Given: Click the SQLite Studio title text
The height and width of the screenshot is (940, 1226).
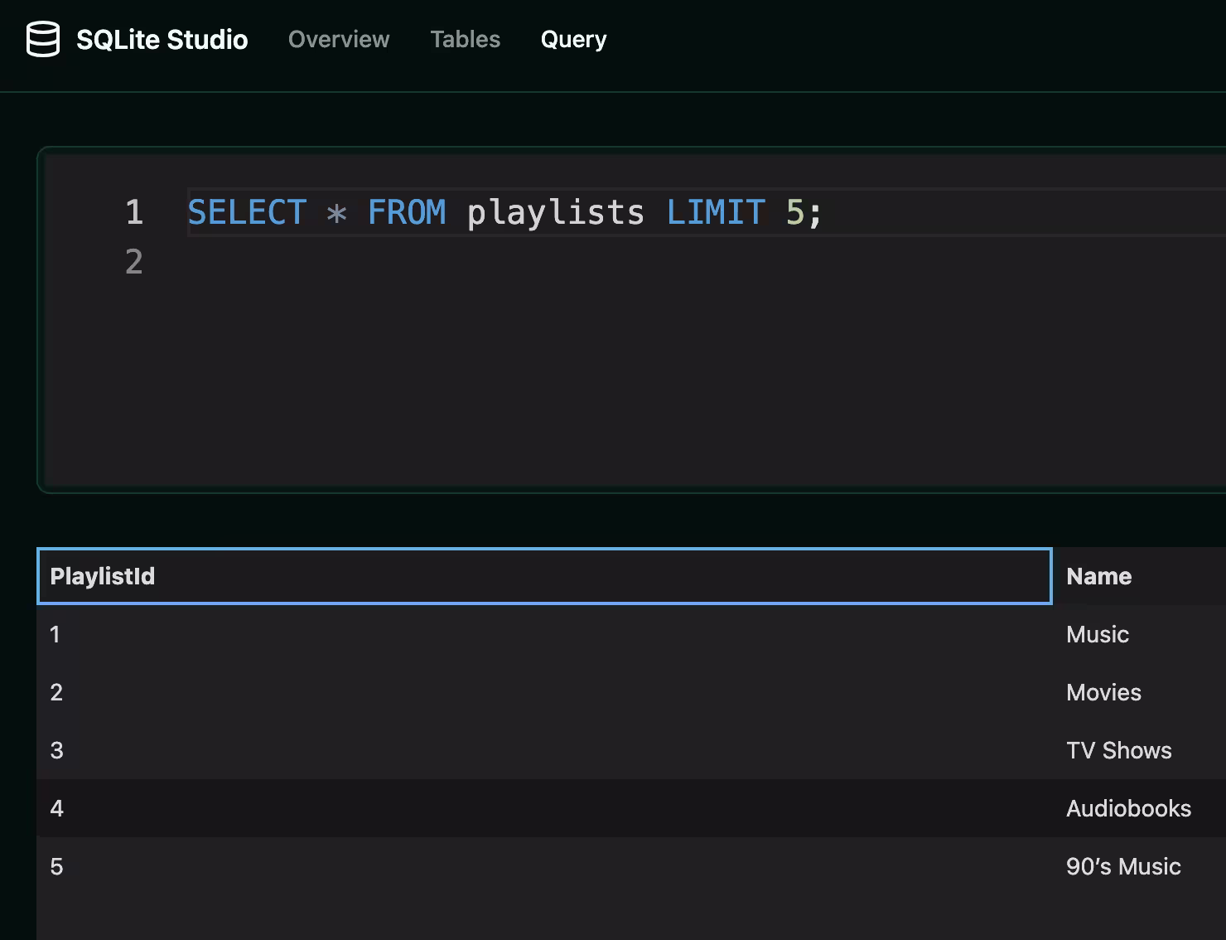Looking at the screenshot, I should (x=162, y=40).
